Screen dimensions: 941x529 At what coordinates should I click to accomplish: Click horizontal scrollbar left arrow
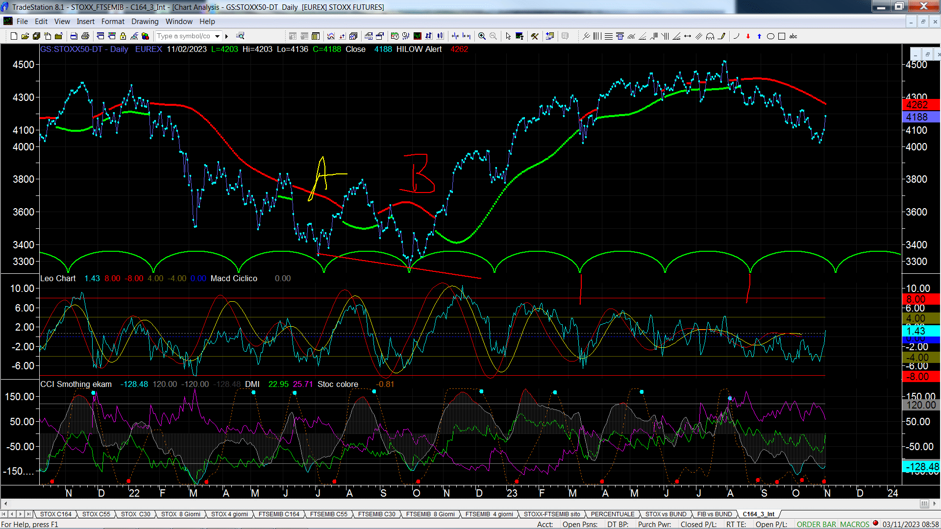pyautogui.click(x=5, y=504)
